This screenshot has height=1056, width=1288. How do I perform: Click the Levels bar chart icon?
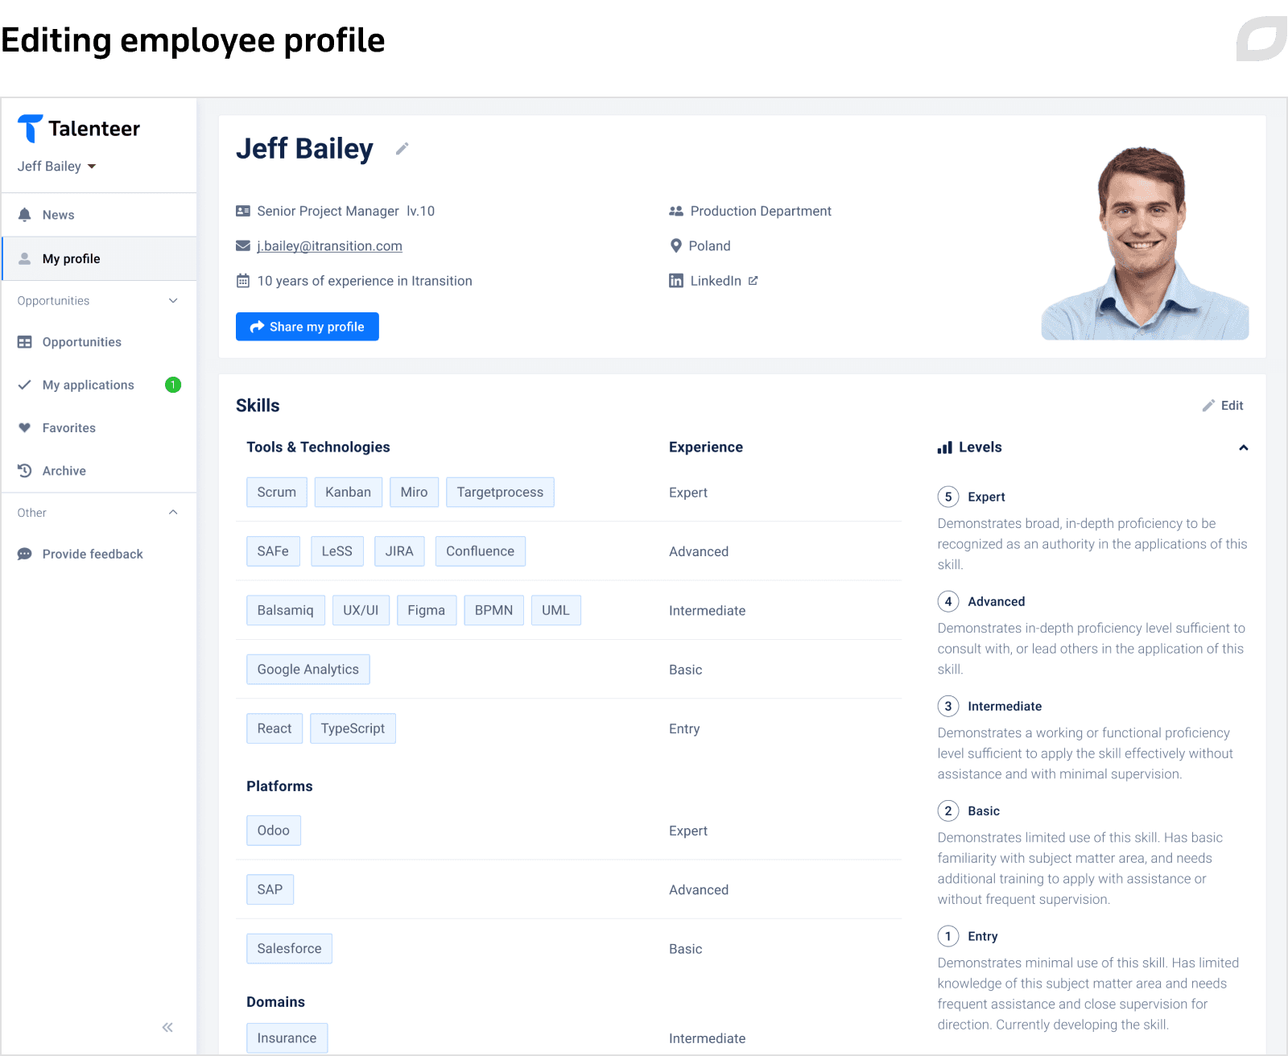(x=945, y=448)
